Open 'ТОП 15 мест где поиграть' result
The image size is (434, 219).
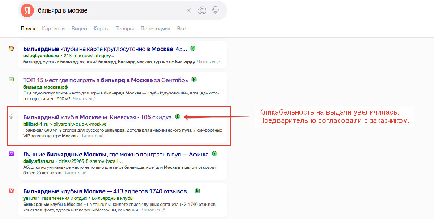105,80
